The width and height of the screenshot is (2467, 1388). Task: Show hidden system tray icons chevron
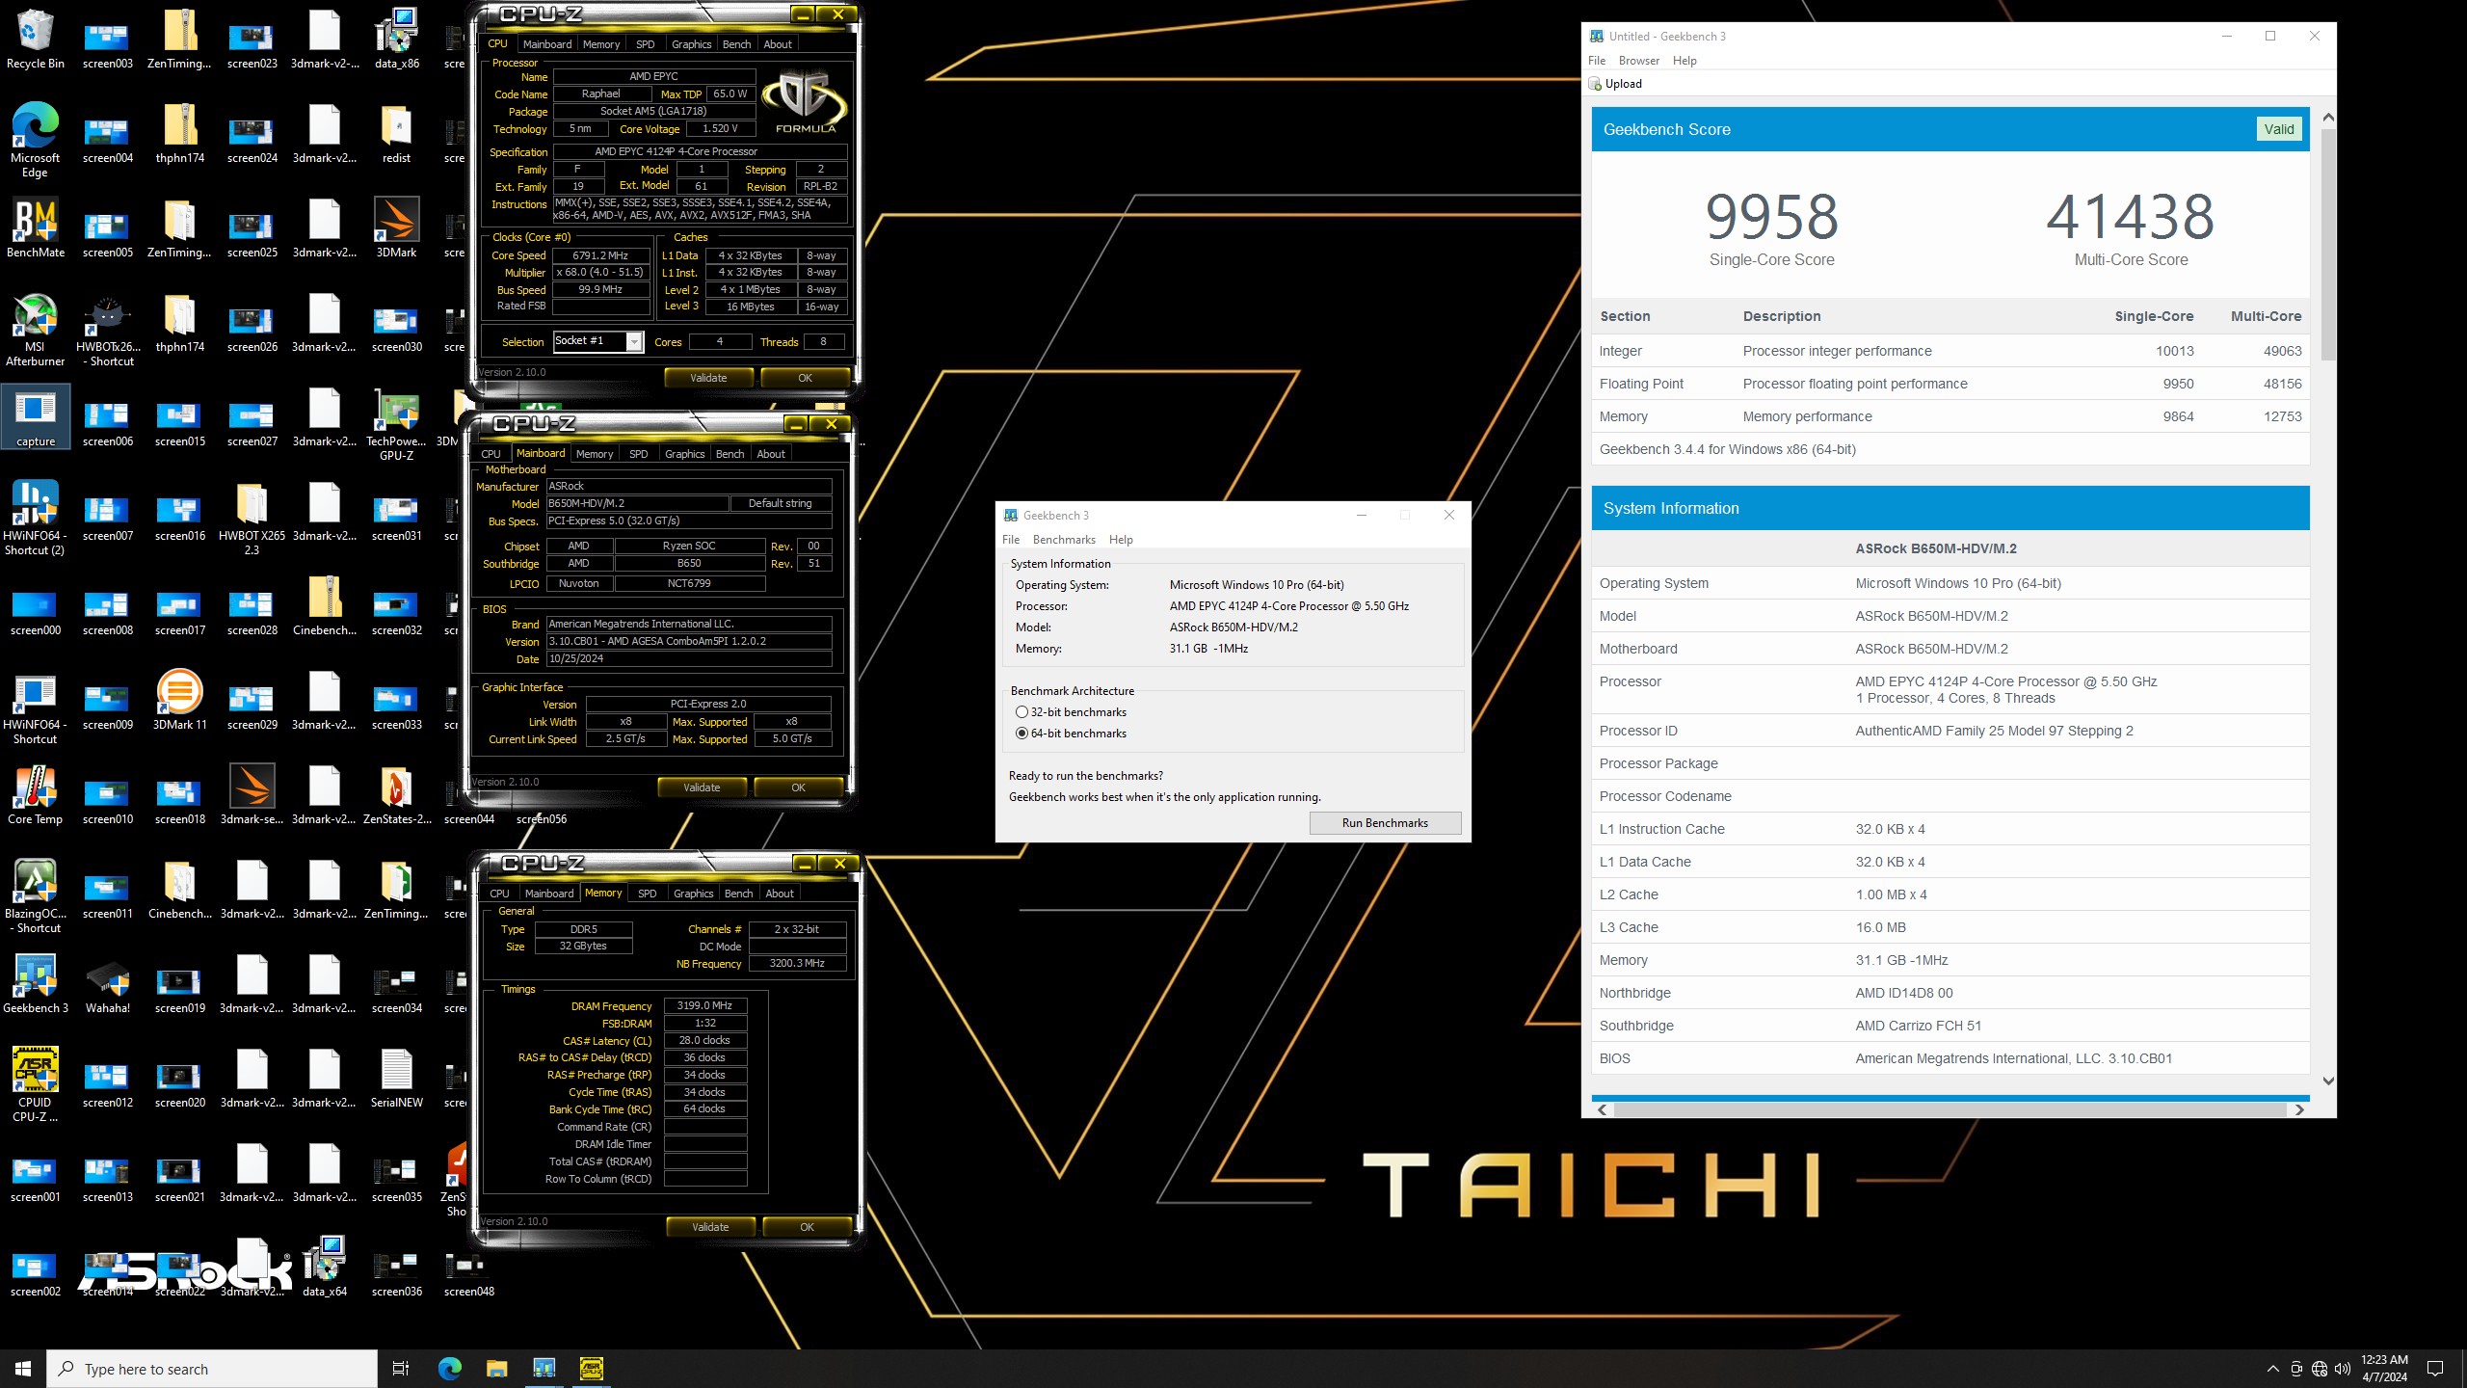tap(2272, 1369)
